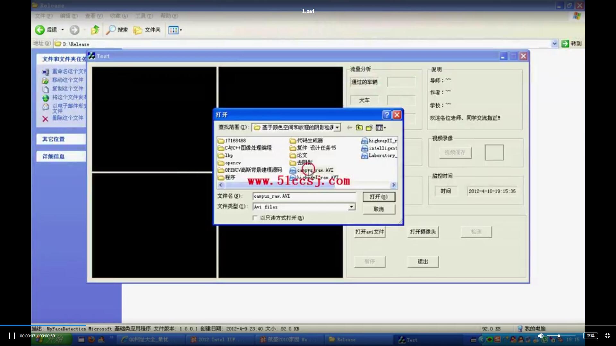616x346 pixels.
Task: Click the 文件名 filename input field
Action: coord(304,196)
